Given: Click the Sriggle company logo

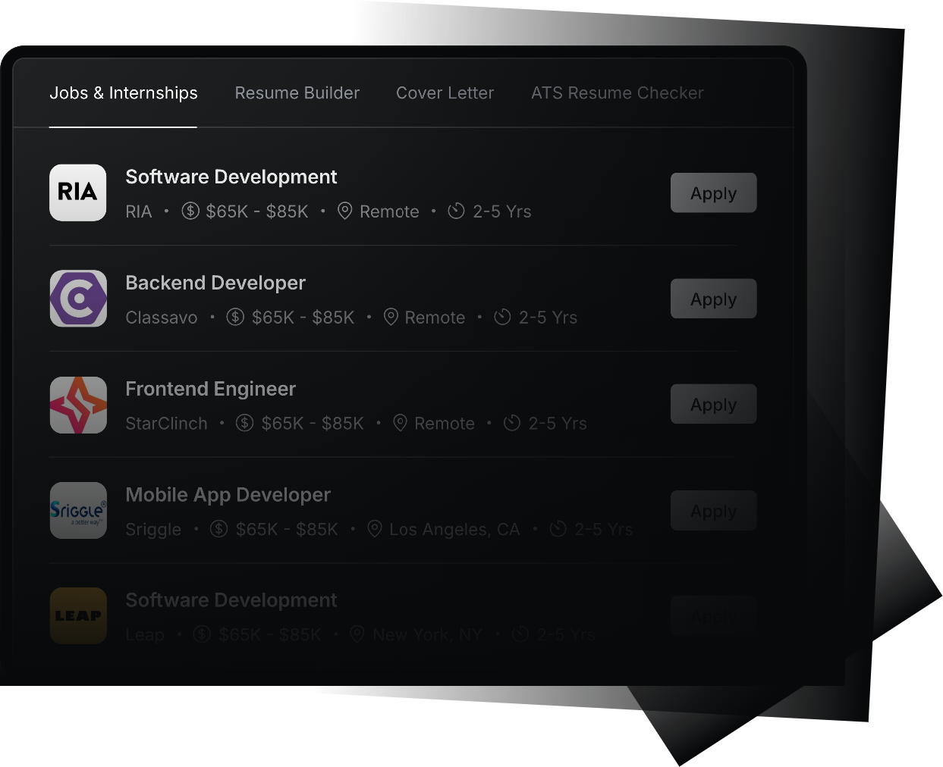Looking at the screenshot, I should pos(78,511).
